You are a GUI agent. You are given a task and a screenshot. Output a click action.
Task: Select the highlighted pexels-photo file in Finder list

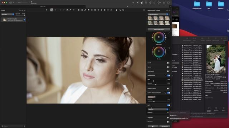tap(192, 80)
